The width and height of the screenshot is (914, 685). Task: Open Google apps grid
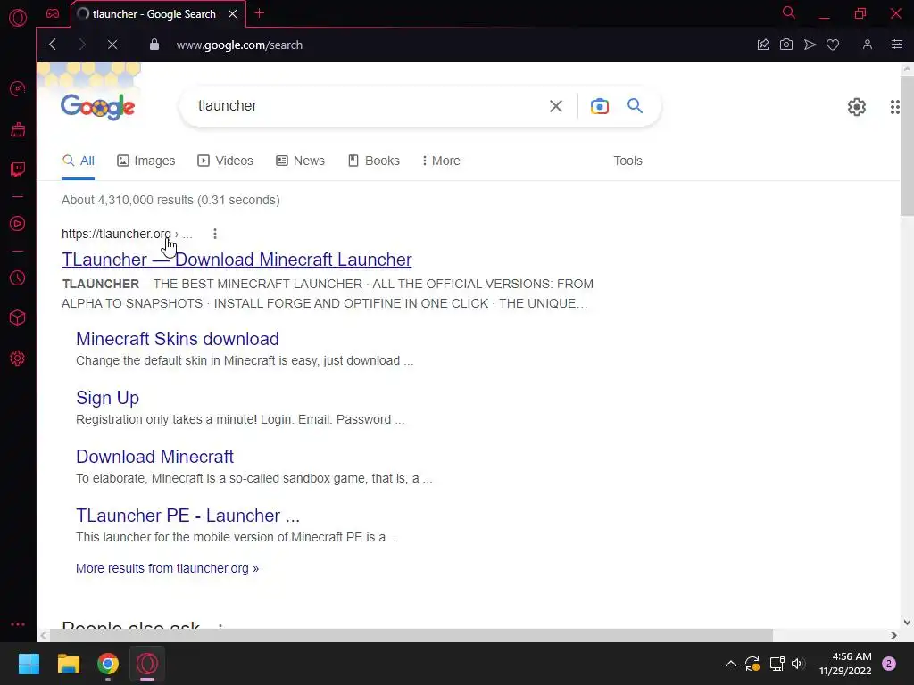tap(895, 107)
